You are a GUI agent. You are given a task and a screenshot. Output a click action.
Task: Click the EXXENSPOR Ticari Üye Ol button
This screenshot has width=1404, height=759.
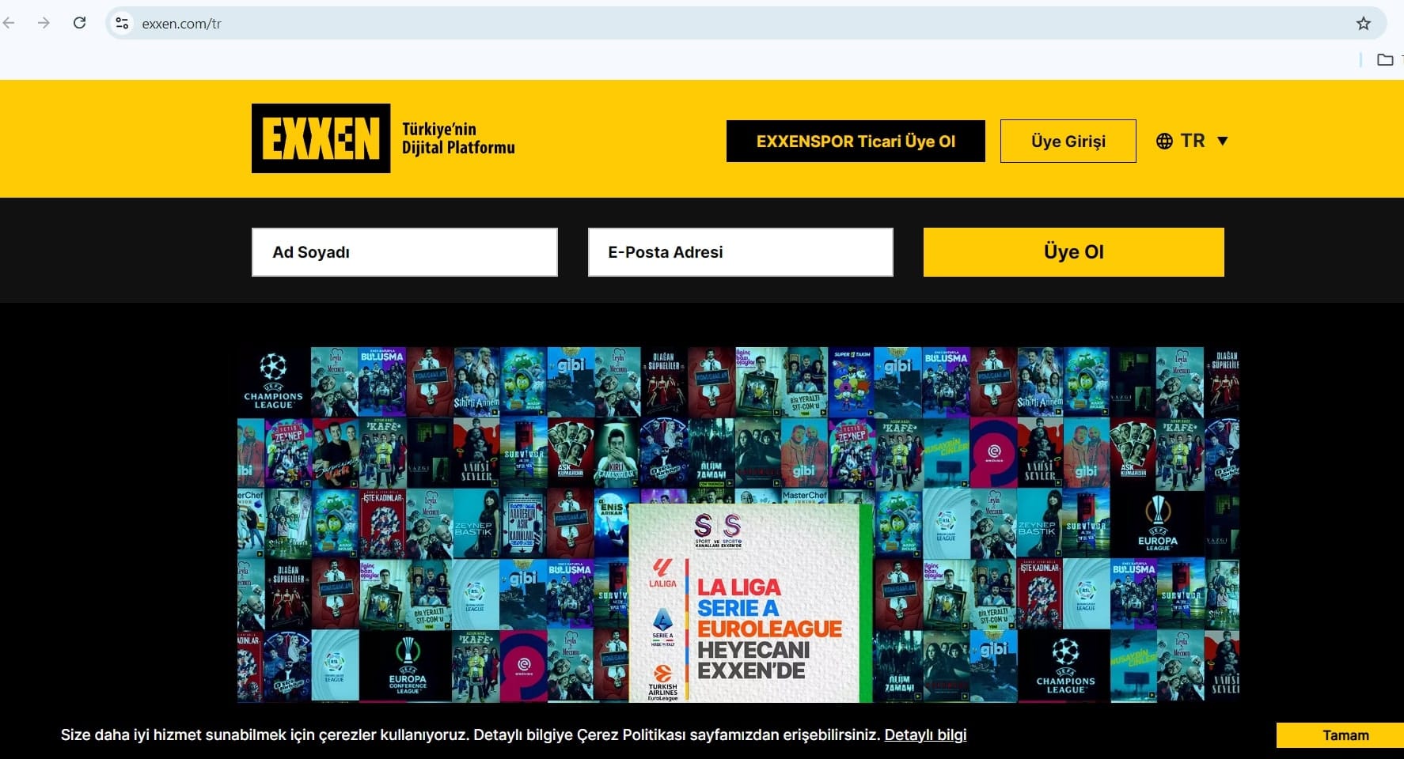tap(855, 142)
